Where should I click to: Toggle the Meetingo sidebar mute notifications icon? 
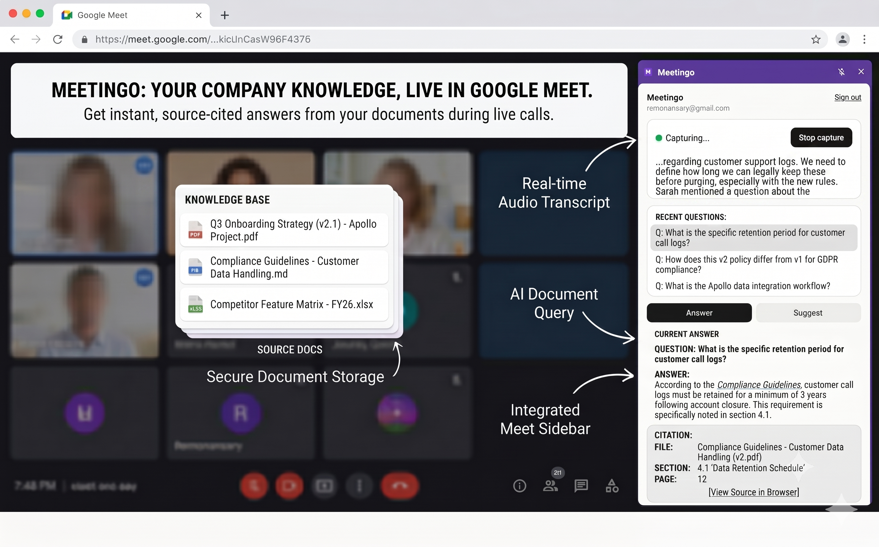click(x=841, y=72)
